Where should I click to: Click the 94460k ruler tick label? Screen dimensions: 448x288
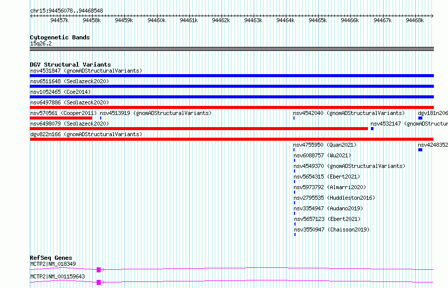point(157,20)
